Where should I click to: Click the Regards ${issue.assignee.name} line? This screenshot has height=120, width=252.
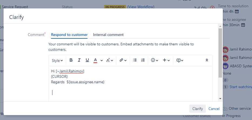click(78, 82)
